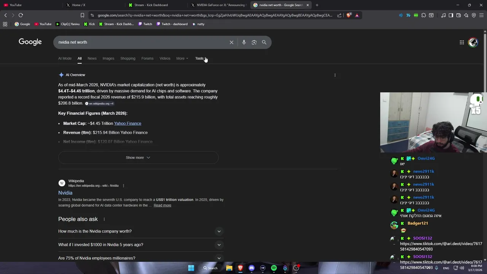Click the taskbar Search box
Viewport: 487px width, 274px height.
[210, 268]
